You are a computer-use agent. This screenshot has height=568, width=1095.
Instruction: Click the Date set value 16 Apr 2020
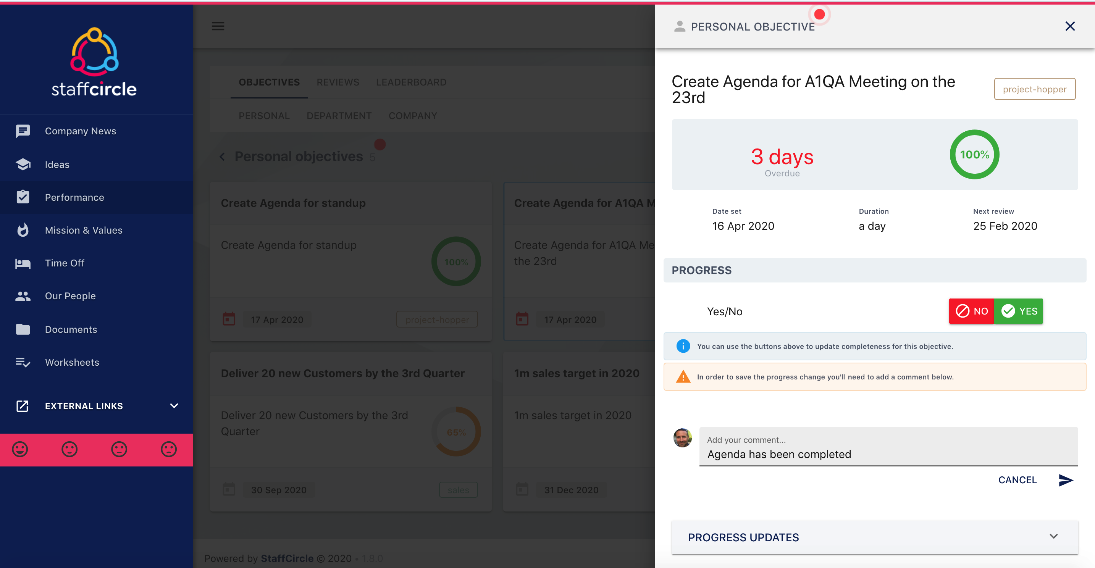click(743, 226)
